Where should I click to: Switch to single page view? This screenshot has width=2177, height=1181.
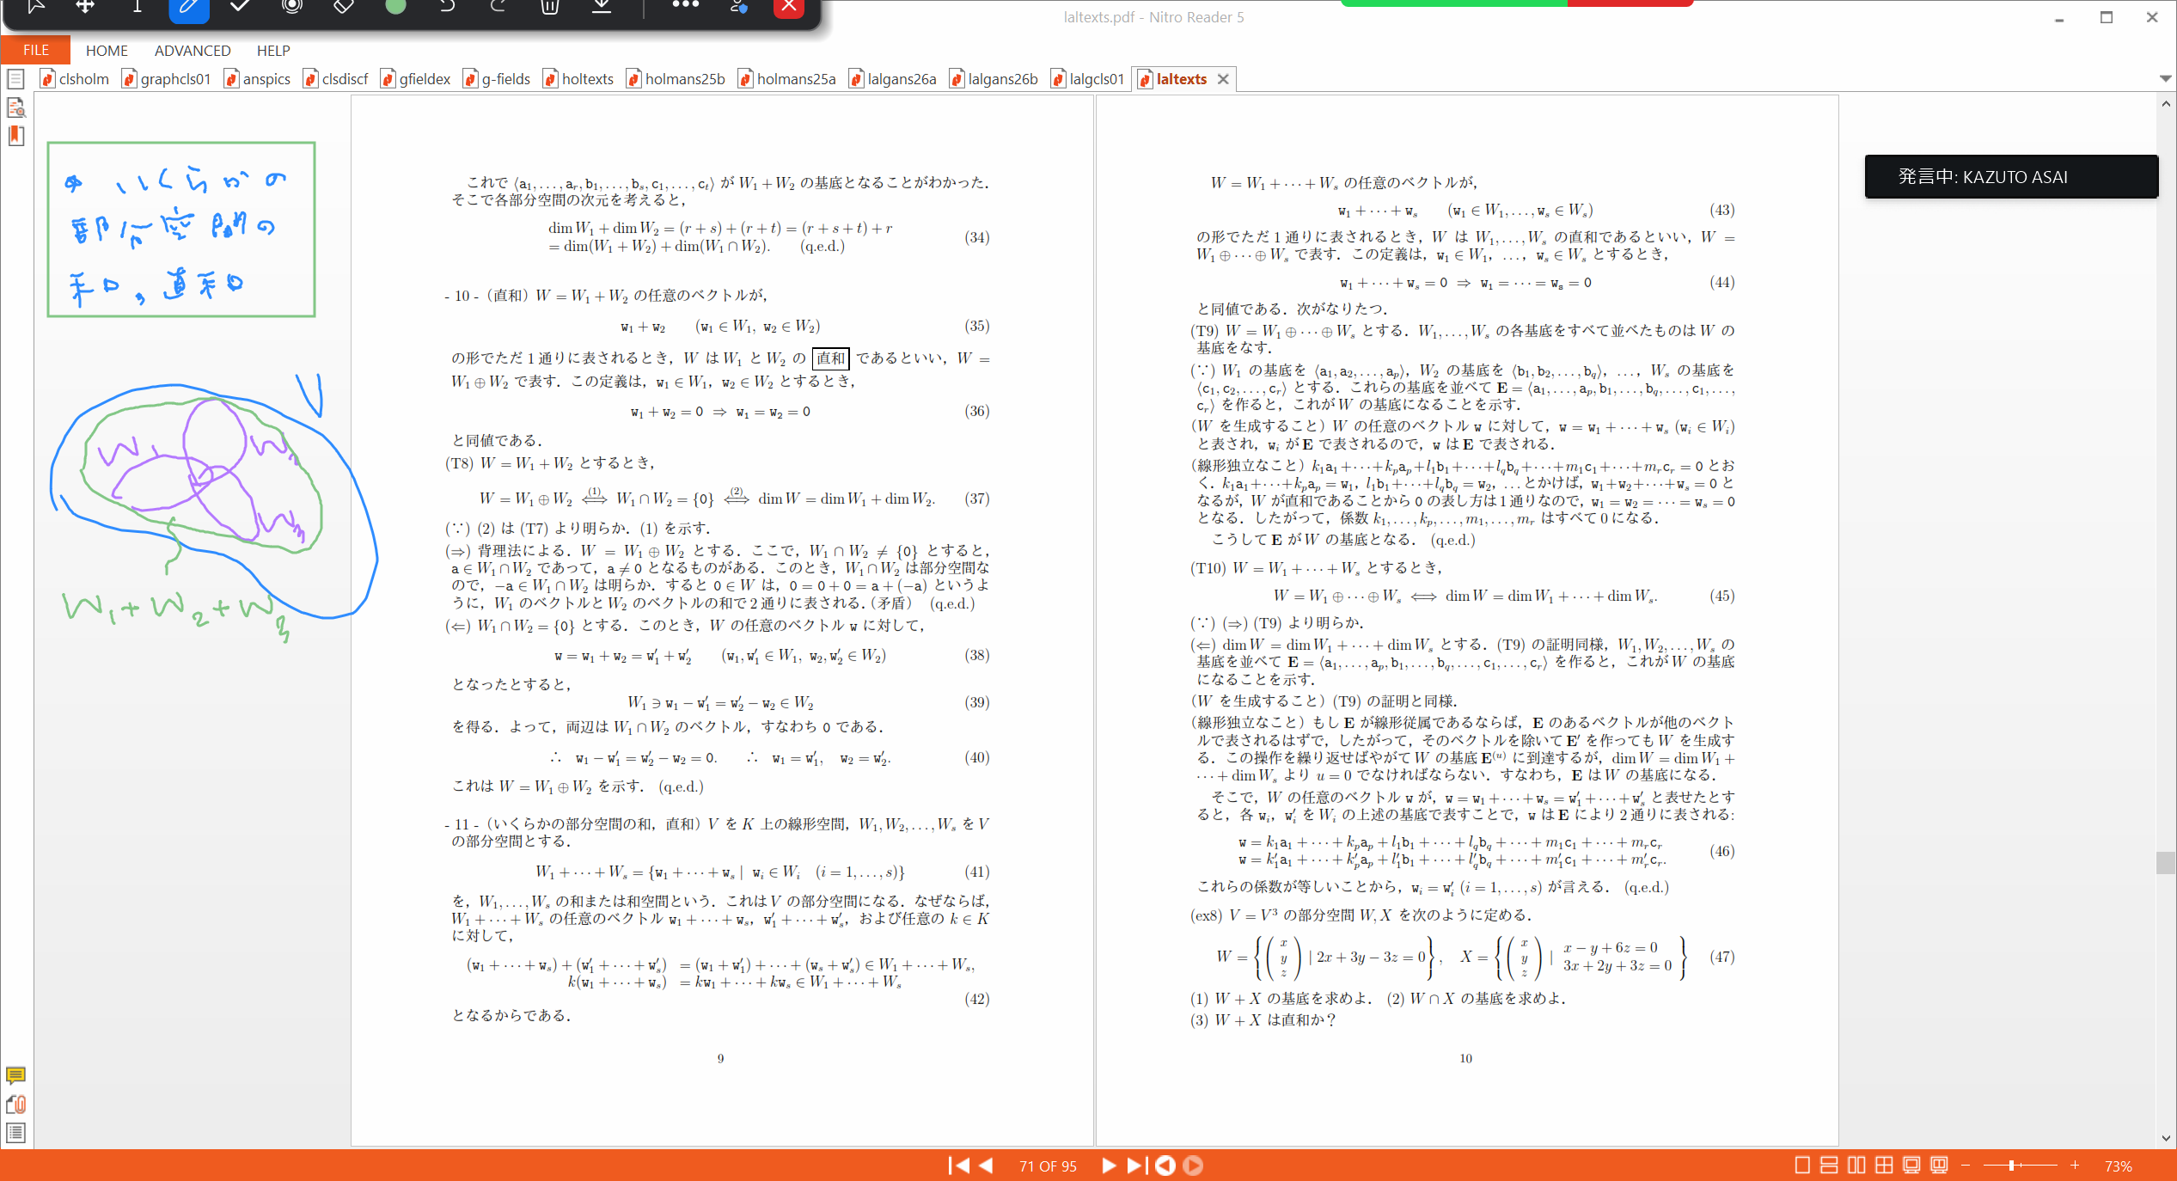(x=1802, y=1166)
